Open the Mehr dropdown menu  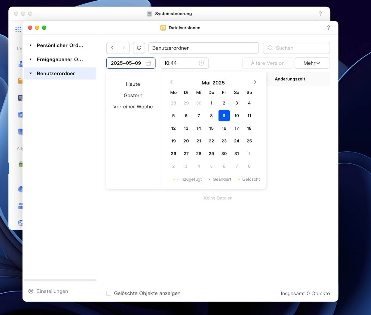point(312,63)
